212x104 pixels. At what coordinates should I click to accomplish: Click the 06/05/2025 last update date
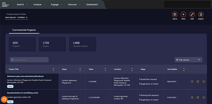click(x=172, y=81)
